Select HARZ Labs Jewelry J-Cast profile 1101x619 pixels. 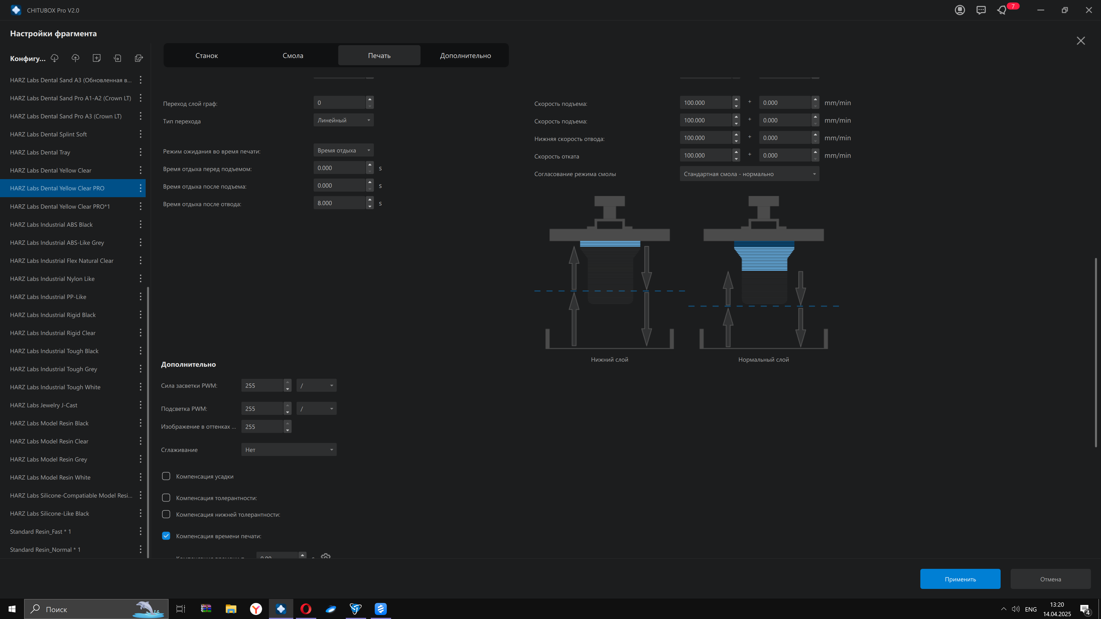pos(44,405)
